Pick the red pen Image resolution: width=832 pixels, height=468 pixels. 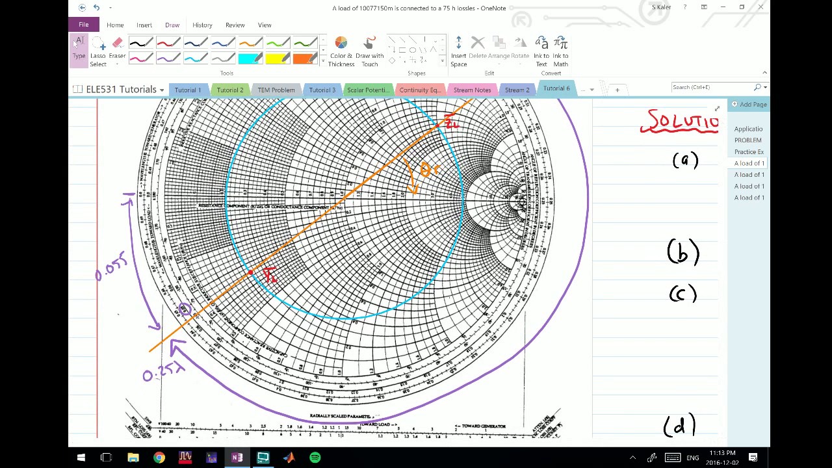pos(168,44)
